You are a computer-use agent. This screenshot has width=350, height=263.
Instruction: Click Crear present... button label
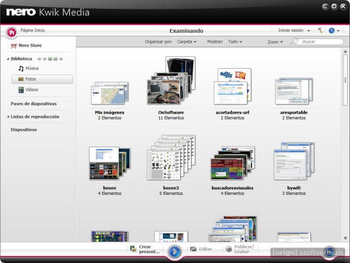tap(149, 249)
